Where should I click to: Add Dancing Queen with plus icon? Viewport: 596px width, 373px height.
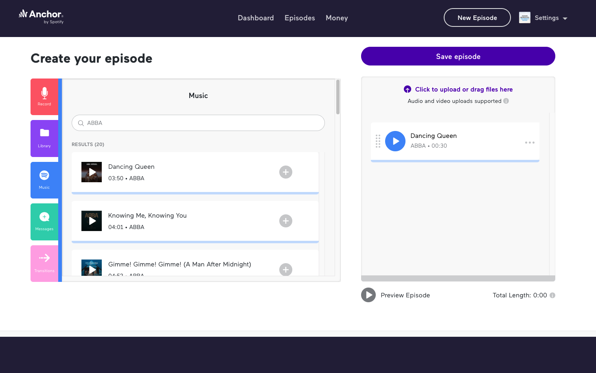[x=286, y=172]
